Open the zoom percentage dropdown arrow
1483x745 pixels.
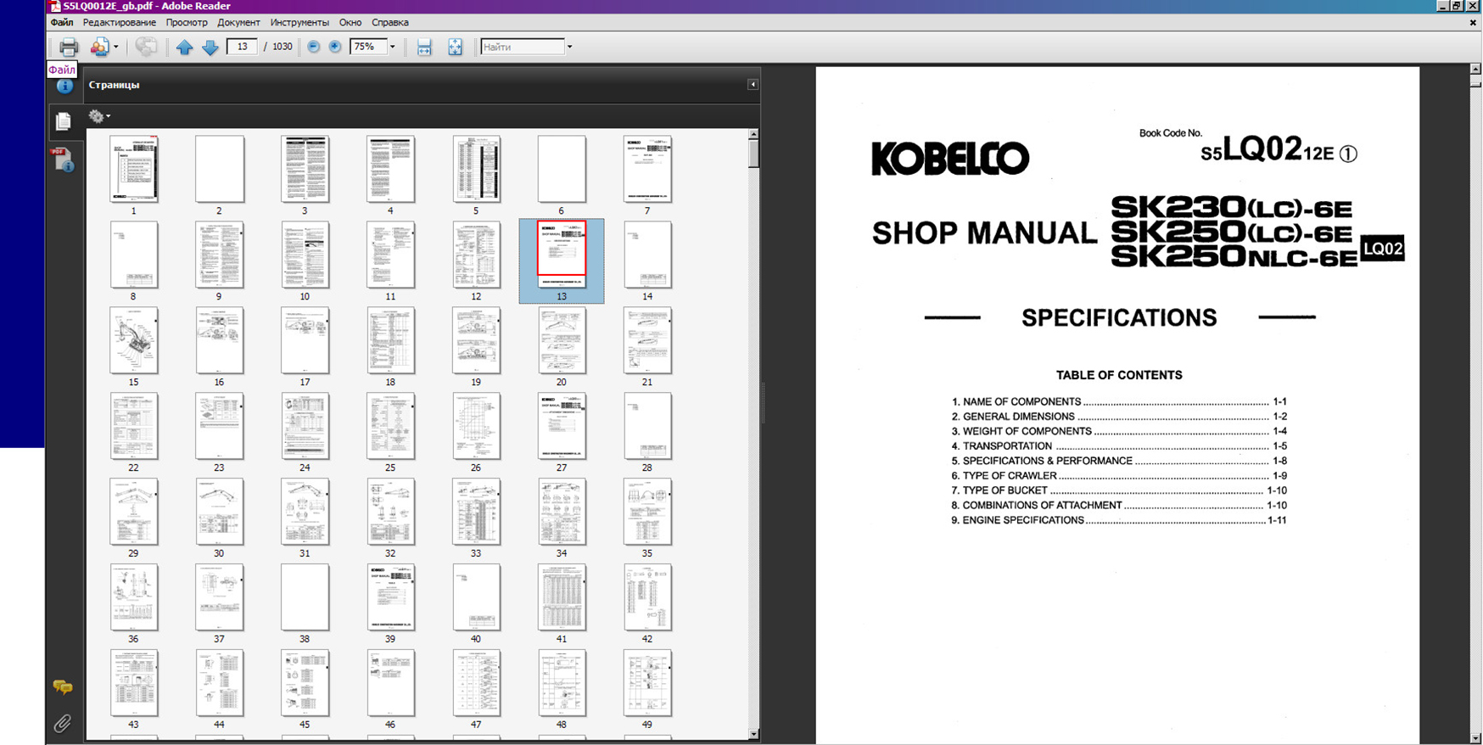tap(392, 47)
